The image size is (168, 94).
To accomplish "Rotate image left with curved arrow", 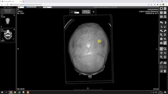I will coord(161,31).
